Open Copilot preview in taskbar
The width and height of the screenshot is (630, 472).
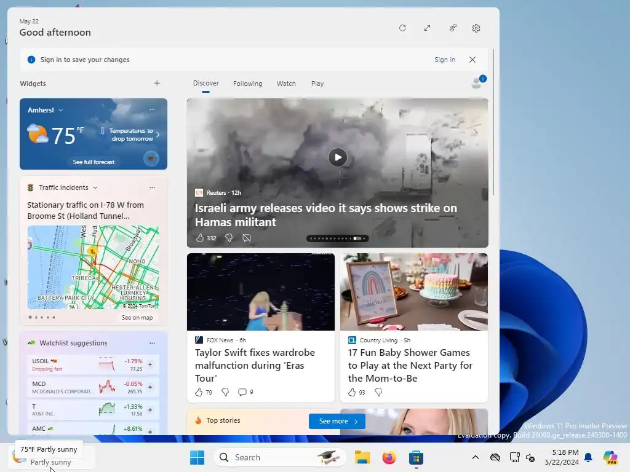pyautogui.click(x=610, y=457)
